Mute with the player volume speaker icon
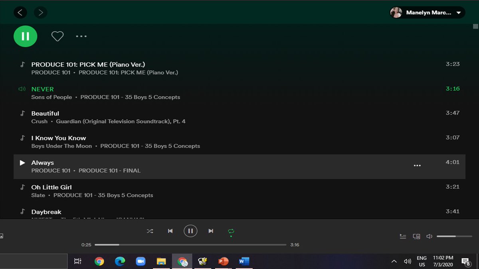 click(429, 236)
